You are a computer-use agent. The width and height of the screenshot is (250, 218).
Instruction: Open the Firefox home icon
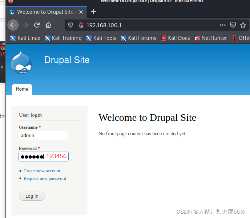(48, 25)
